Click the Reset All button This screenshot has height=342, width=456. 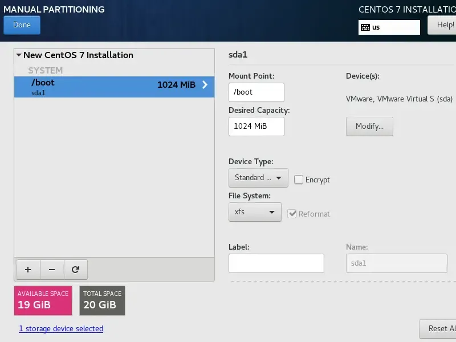pyautogui.click(x=438, y=329)
